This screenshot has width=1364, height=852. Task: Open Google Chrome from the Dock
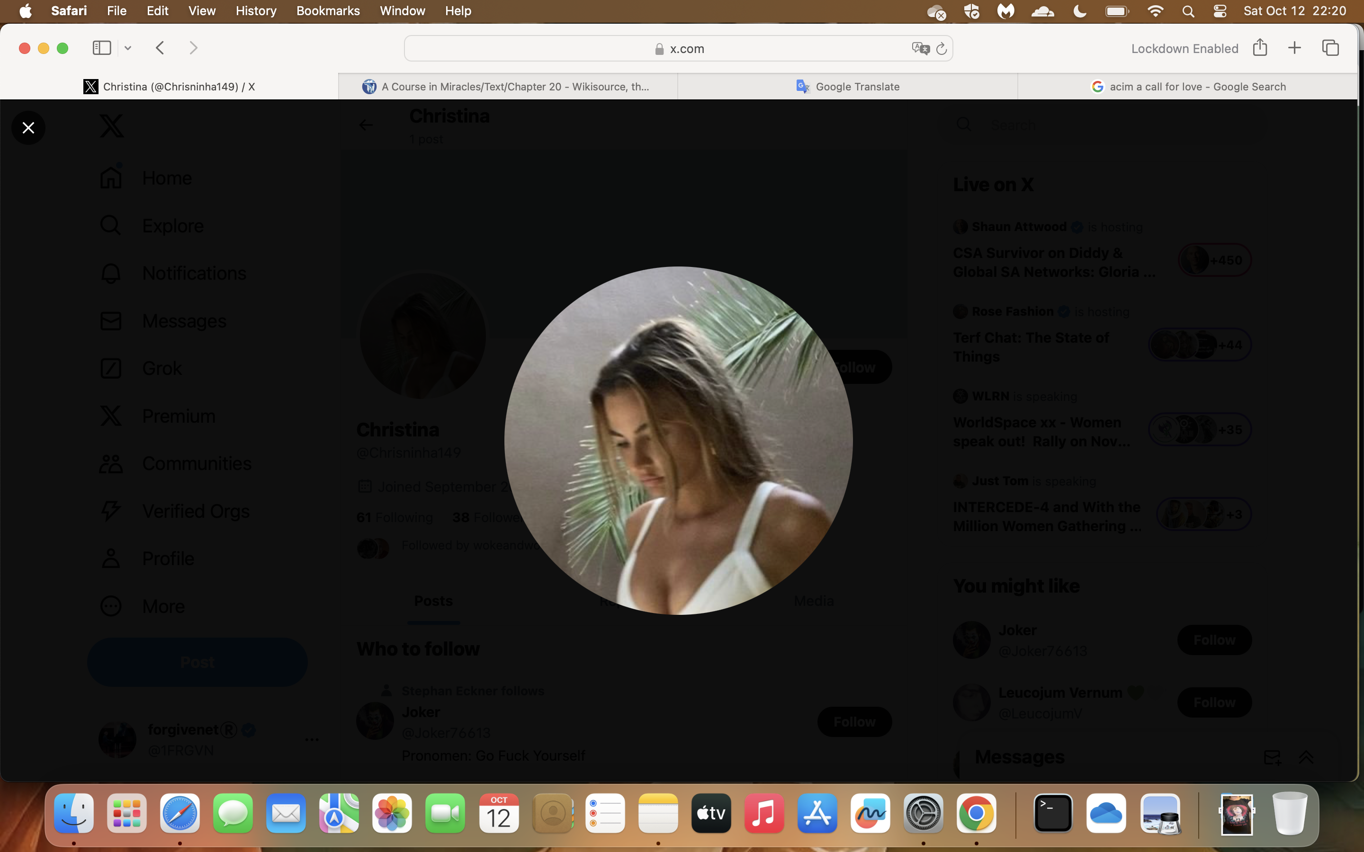tap(976, 813)
